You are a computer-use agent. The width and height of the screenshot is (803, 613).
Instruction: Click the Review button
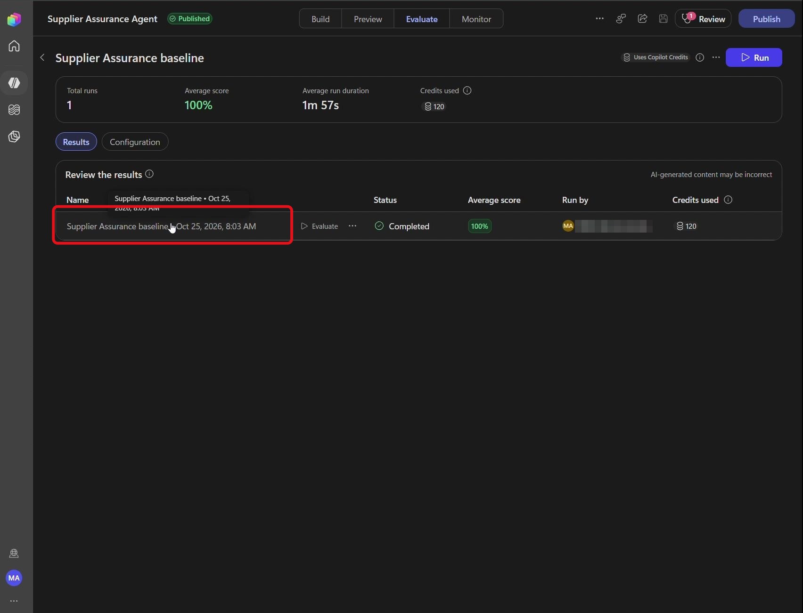703,19
